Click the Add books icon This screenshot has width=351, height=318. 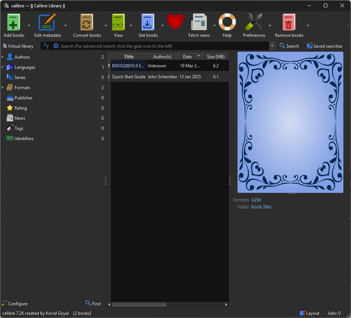14,22
